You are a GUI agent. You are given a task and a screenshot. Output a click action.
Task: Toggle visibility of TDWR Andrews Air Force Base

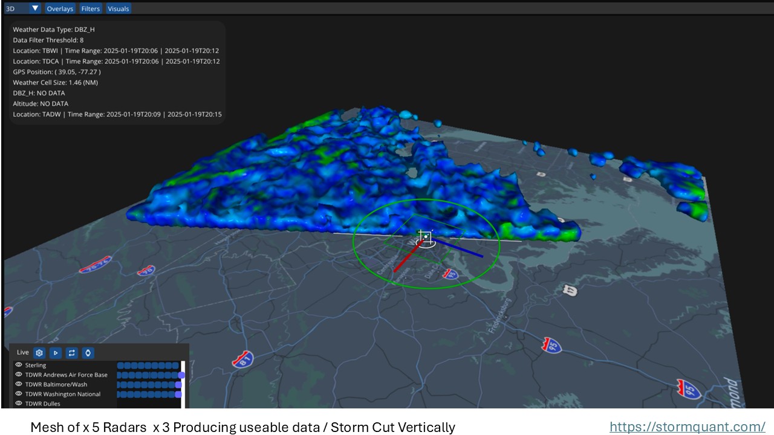pos(18,375)
